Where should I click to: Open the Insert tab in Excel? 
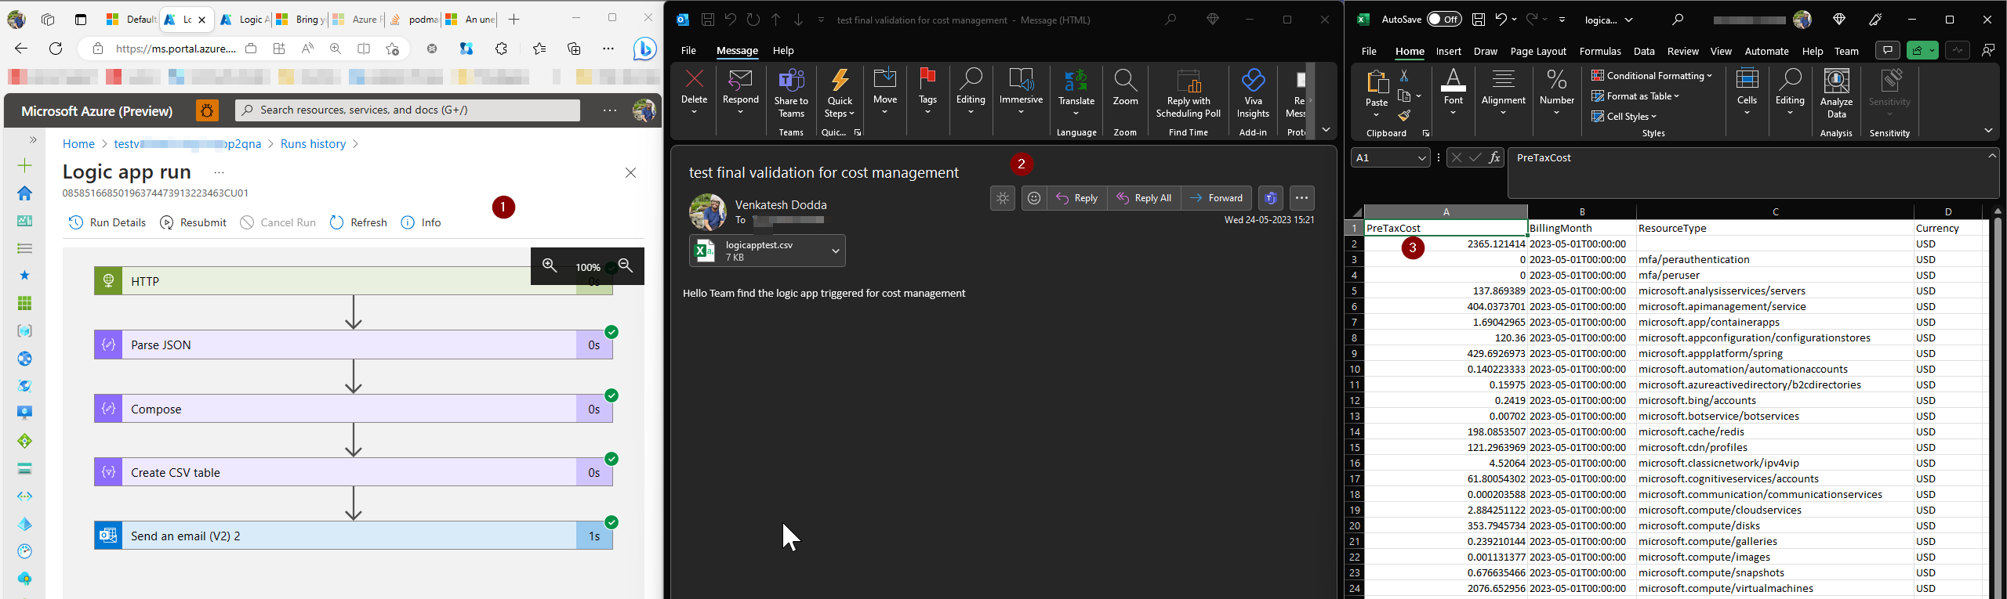(1448, 51)
